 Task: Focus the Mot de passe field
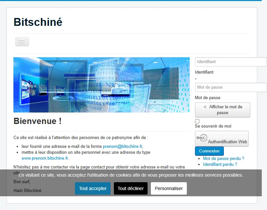[231, 87]
